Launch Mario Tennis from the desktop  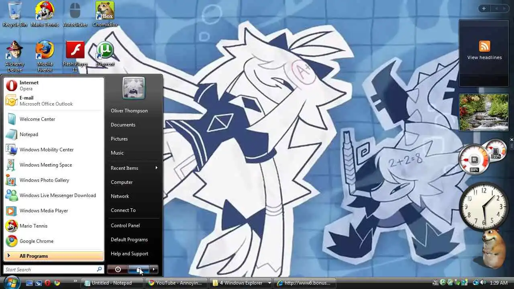click(x=45, y=14)
